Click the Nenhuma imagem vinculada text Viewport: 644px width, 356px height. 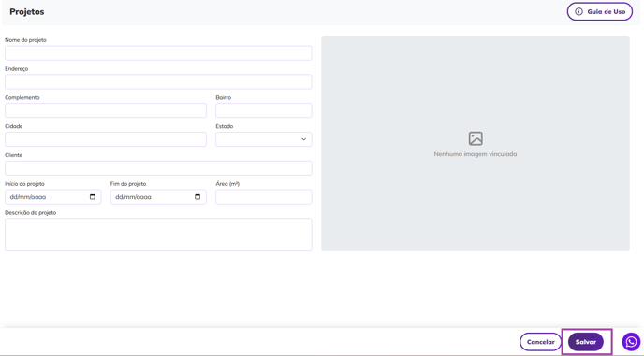click(476, 154)
